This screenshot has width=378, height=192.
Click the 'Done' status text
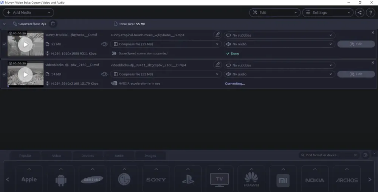pyautogui.click(x=235, y=54)
